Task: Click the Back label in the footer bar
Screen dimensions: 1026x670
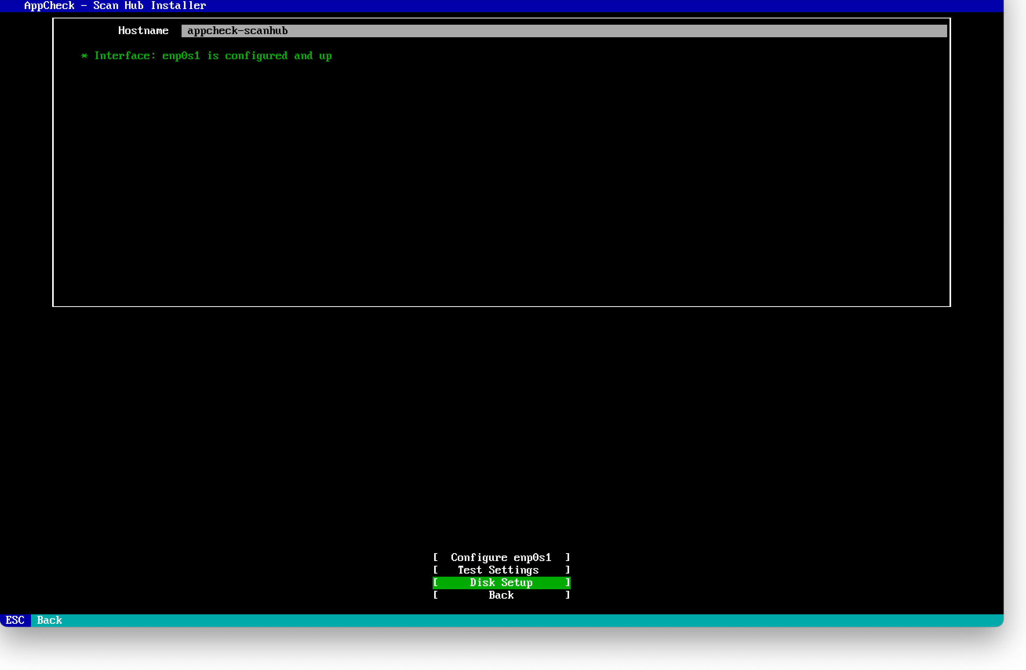Action: point(49,620)
